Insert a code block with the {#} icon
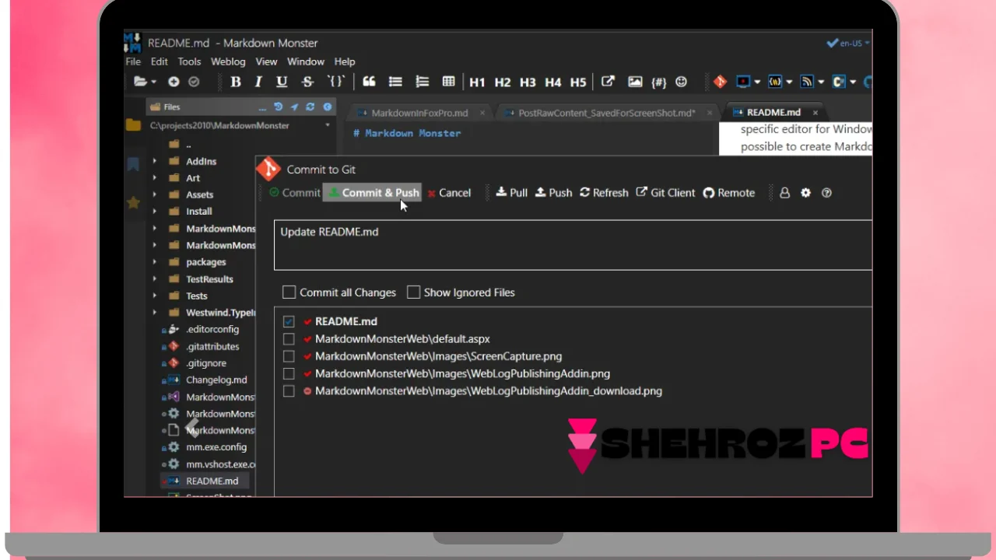996x560 pixels. [658, 82]
